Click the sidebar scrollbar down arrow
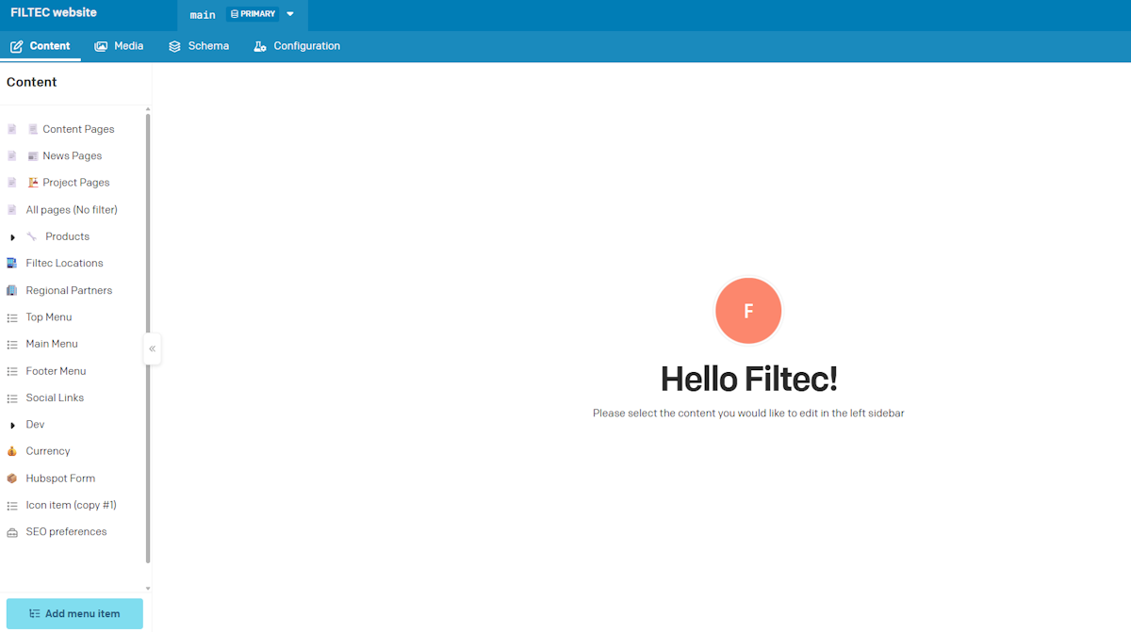Screen dimensions: 1131x632 [x=148, y=589]
